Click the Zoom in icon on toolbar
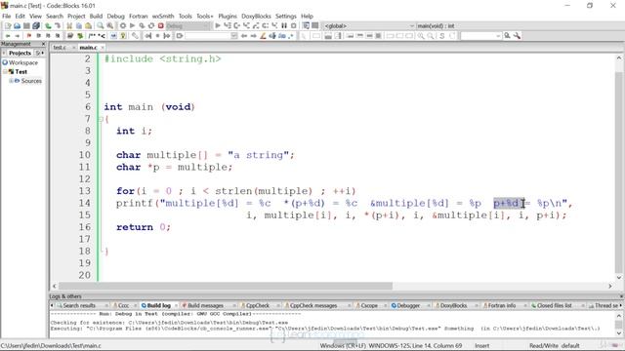 click(x=421, y=36)
